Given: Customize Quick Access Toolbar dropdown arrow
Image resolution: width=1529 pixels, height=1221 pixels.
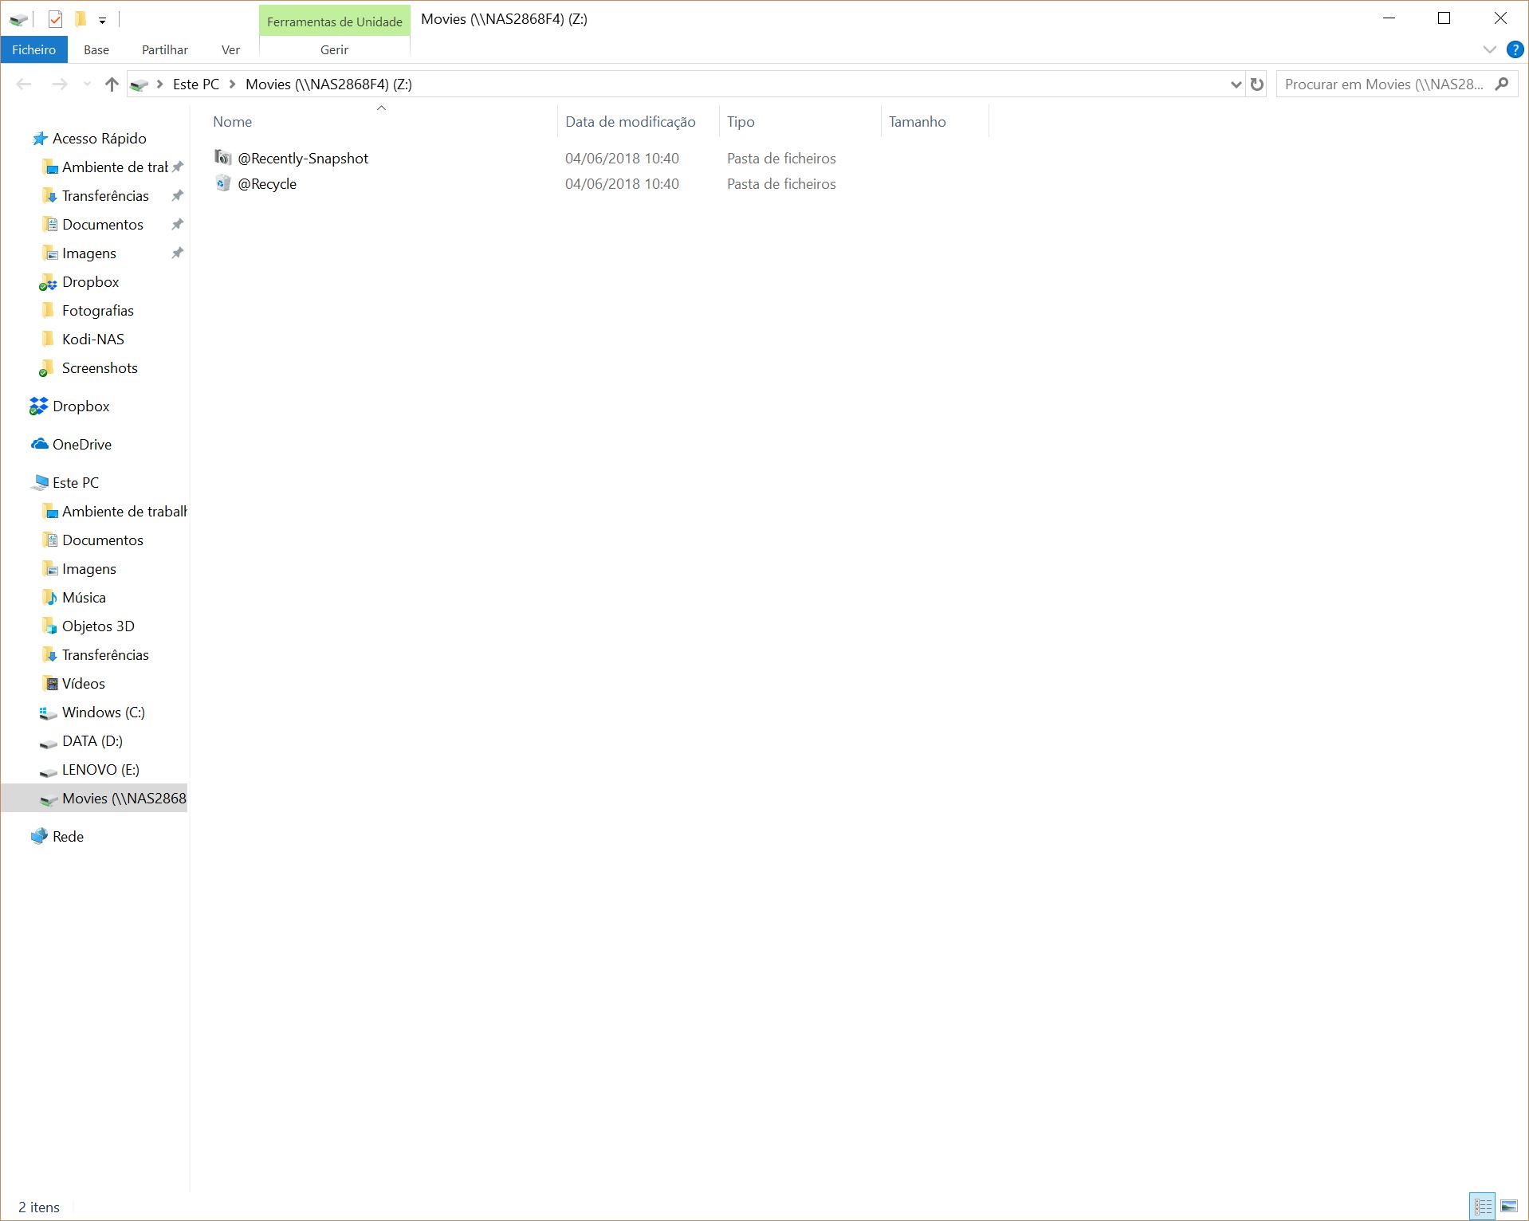Looking at the screenshot, I should tap(102, 21).
